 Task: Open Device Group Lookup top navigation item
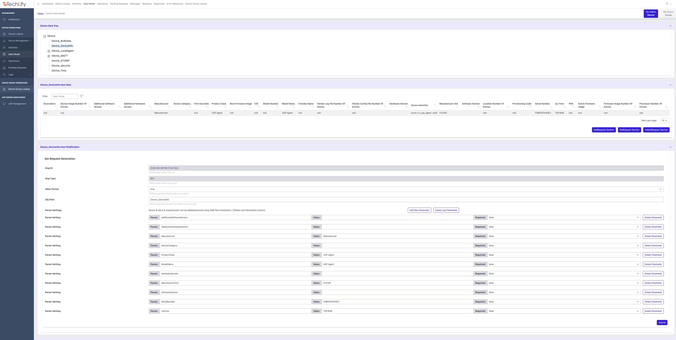(x=196, y=4)
